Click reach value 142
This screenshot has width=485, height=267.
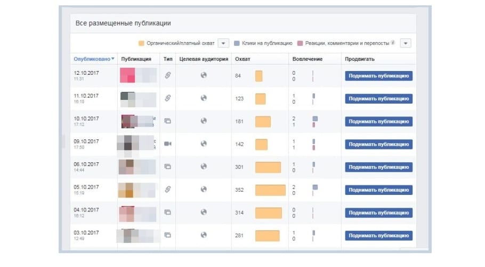click(239, 144)
